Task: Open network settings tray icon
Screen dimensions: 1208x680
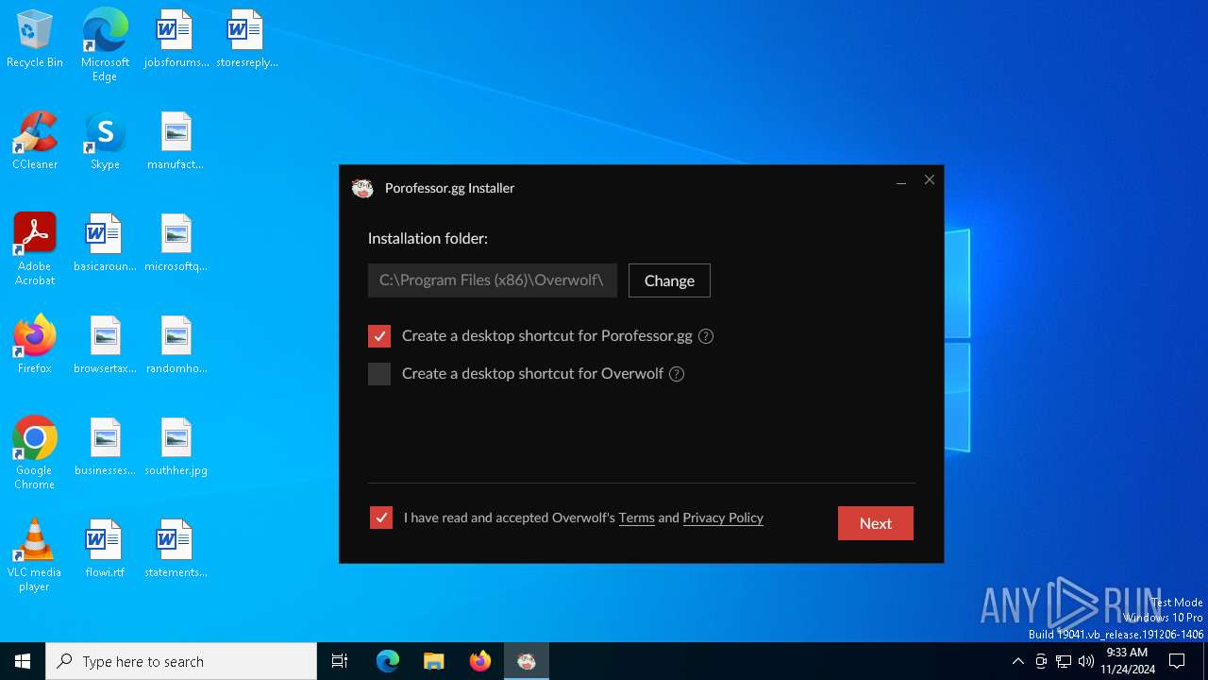Action: 1064,661
